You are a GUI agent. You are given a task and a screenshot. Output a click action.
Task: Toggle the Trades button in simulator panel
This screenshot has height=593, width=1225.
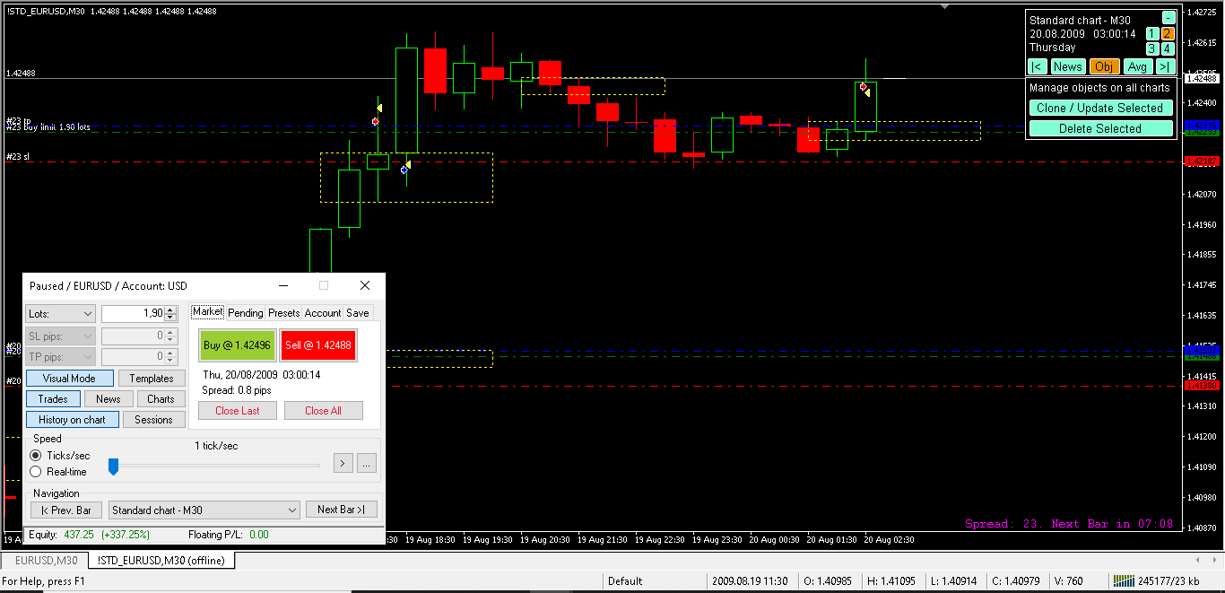(x=53, y=399)
